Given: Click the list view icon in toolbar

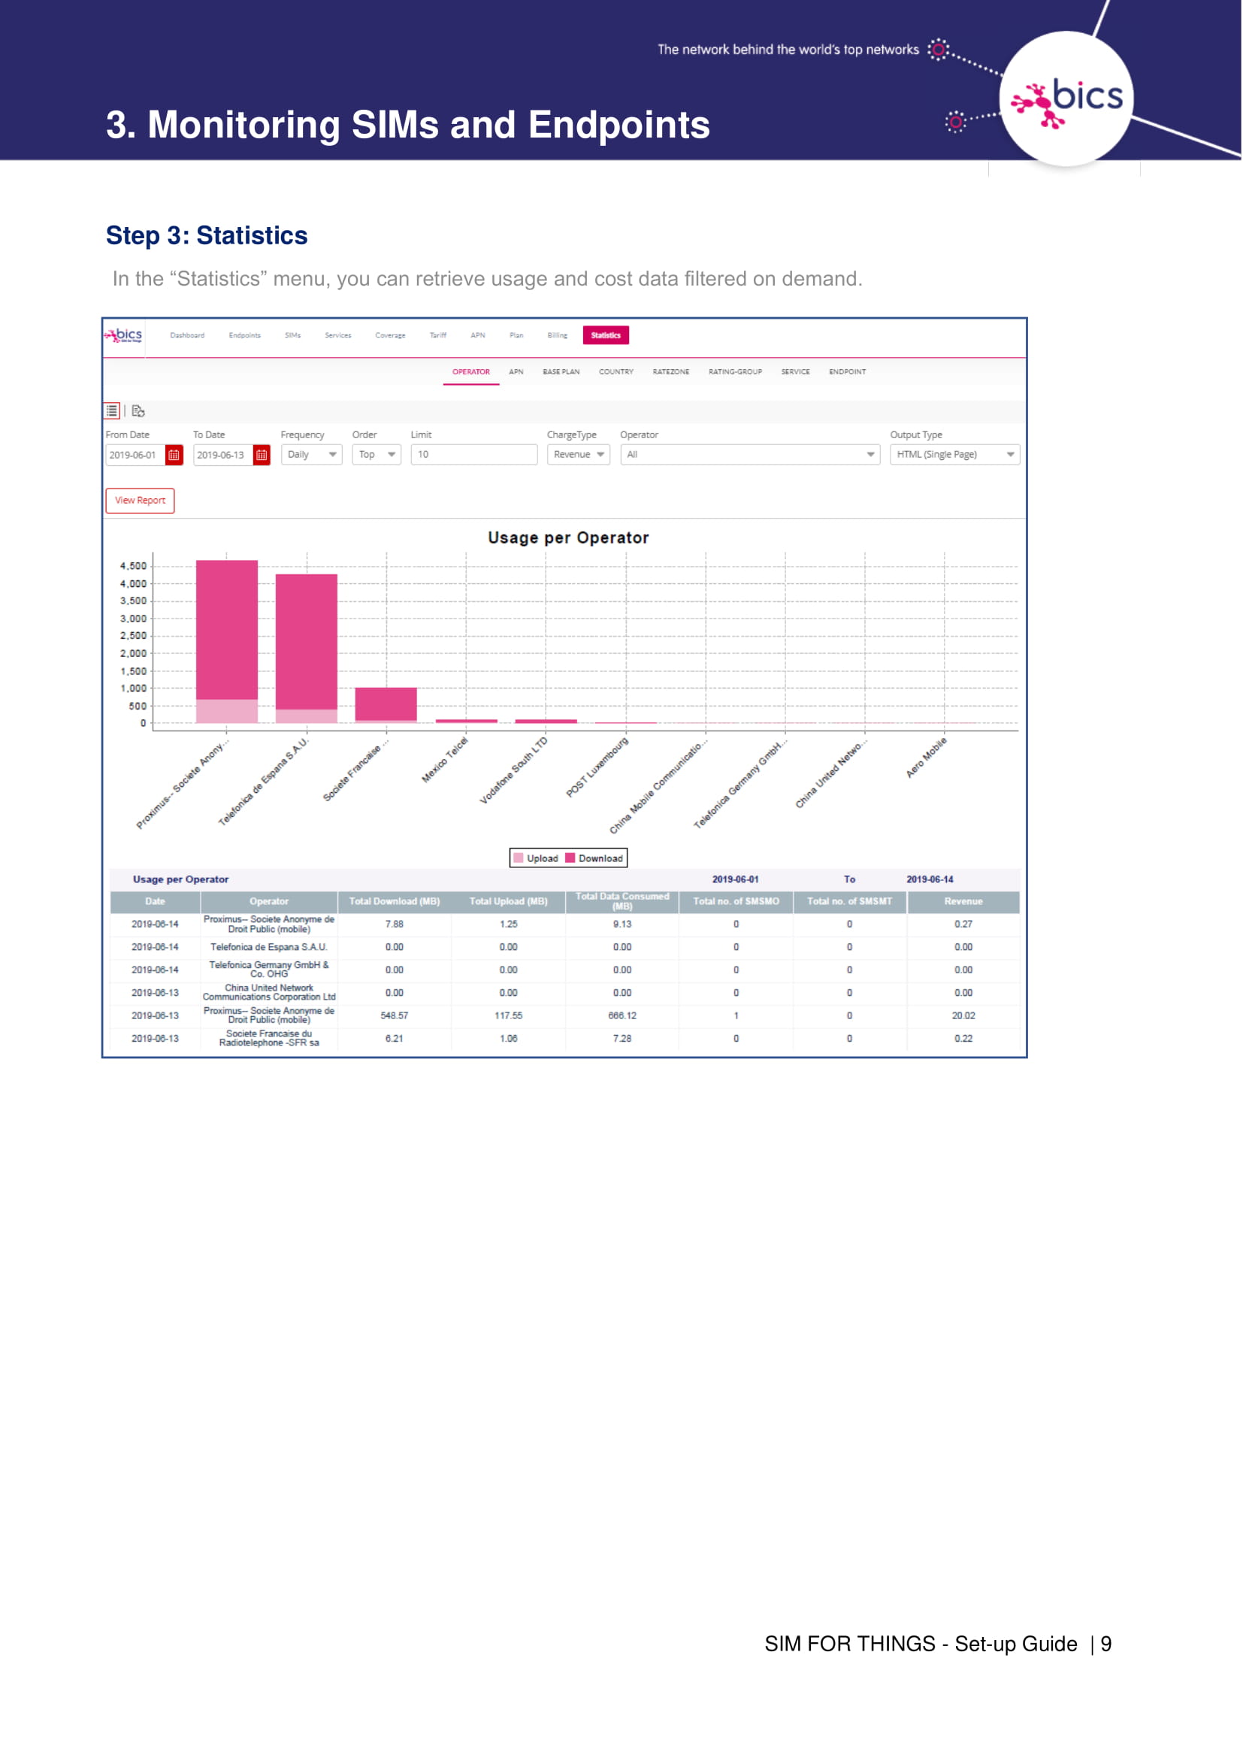Looking at the screenshot, I should tap(112, 411).
